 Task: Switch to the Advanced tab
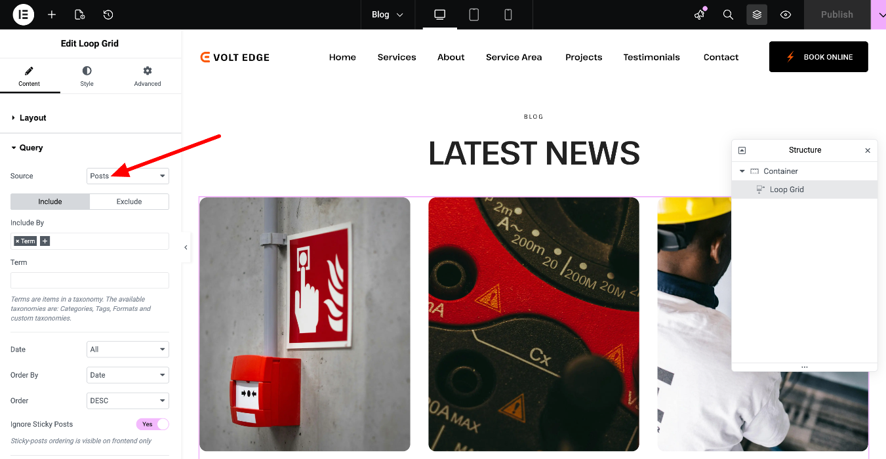click(148, 76)
